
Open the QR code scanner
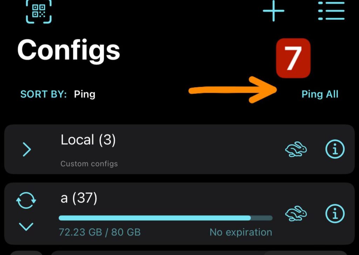pyautogui.click(x=39, y=11)
